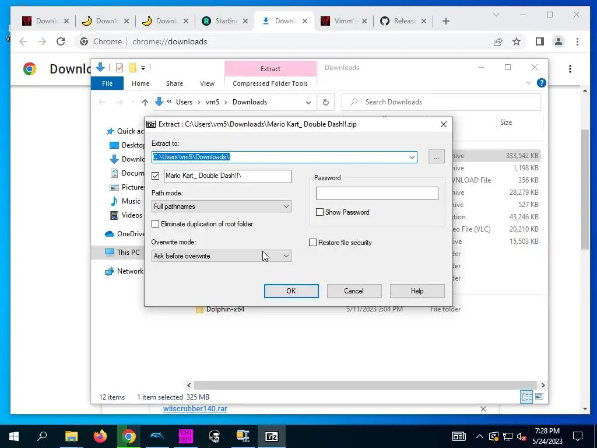The width and height of the screenshot is (597, 448).
Task: Switch to large icons view layout icon
Action: pyautogui.click(x=539, y=397)
